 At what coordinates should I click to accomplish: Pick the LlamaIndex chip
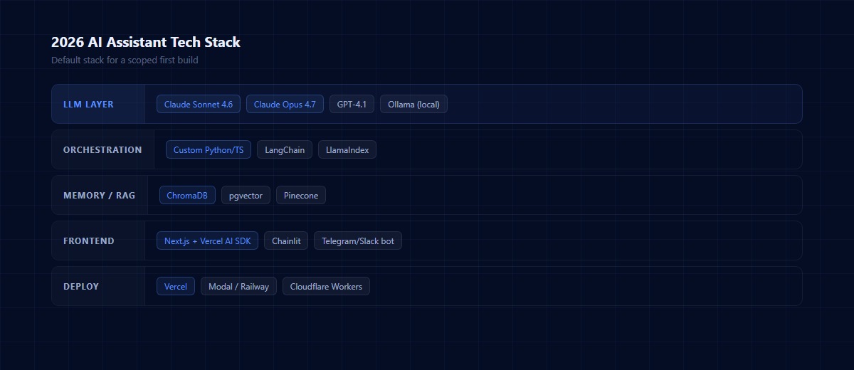(x=347, y=149)
